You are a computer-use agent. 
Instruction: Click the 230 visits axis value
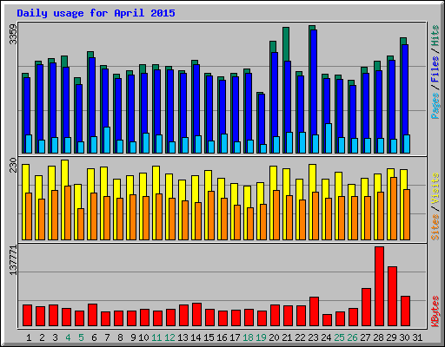[x=13, y=165]
